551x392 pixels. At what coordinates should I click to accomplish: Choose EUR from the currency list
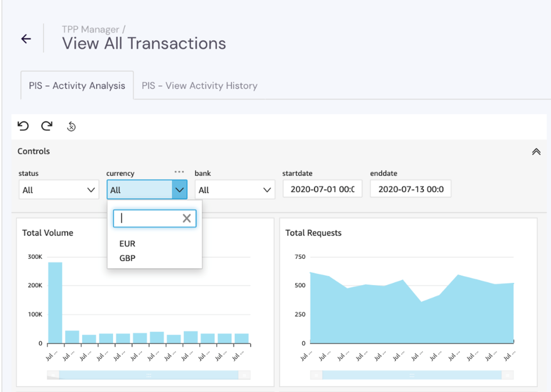click(x=127, y=244)
